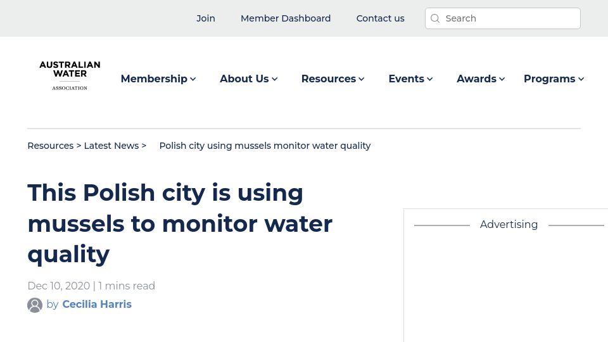The image size is (608, 342).
Task: Click the Latest News breadcrumb
Action: (111, 146)
